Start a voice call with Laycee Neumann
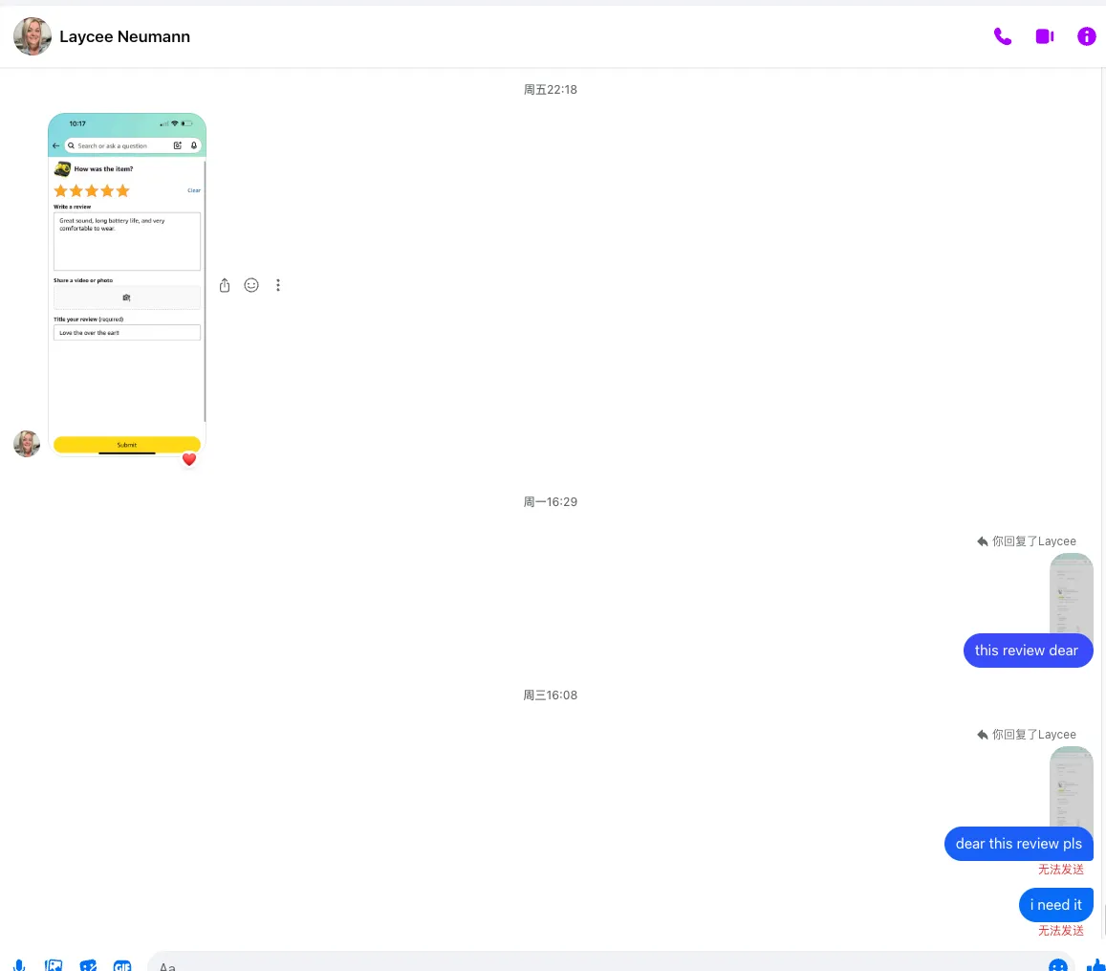 1002,36
